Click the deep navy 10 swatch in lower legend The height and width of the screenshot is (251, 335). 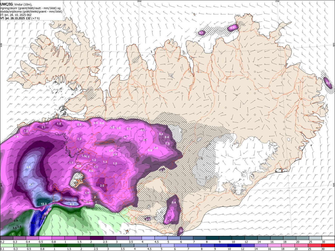[234, 245]
